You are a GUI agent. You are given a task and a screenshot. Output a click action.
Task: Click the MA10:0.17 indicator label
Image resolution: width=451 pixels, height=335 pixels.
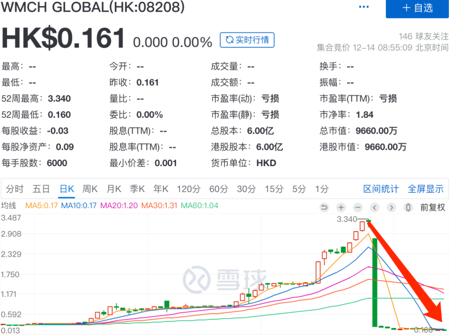[79, 206]
